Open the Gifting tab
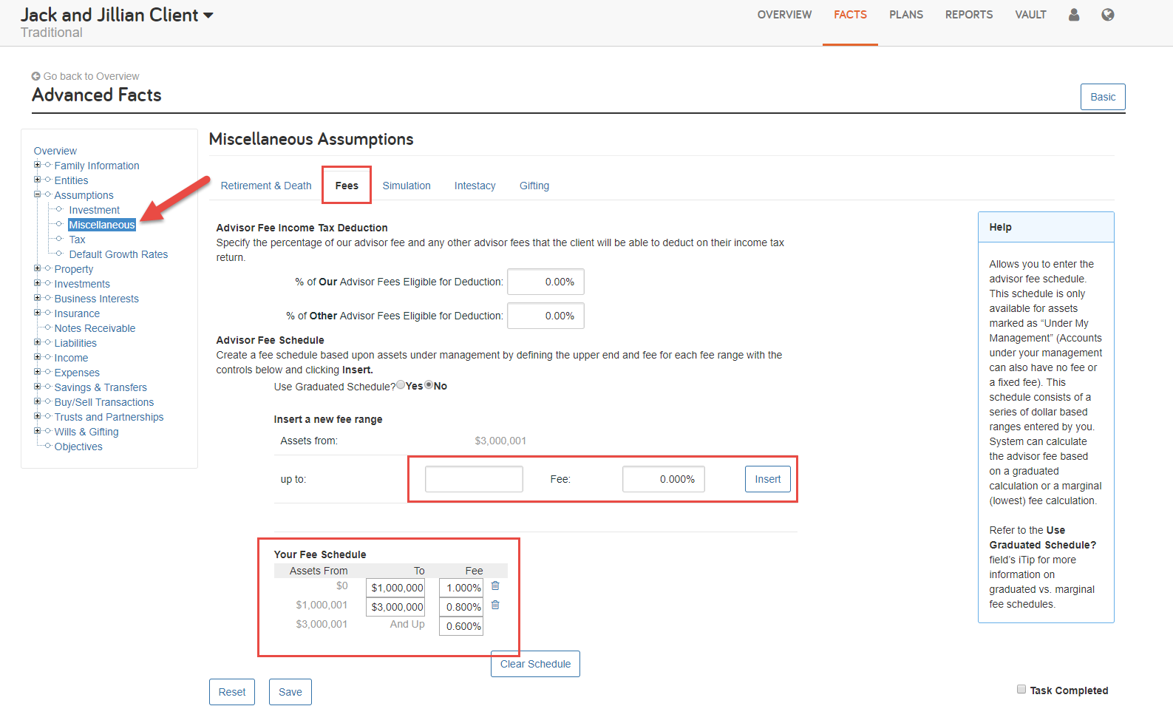 tap(534, 186)
